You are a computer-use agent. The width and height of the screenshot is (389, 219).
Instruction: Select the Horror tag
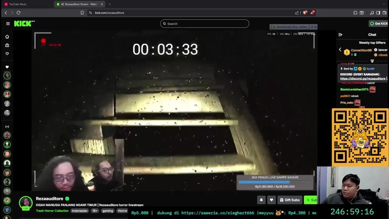122,211
